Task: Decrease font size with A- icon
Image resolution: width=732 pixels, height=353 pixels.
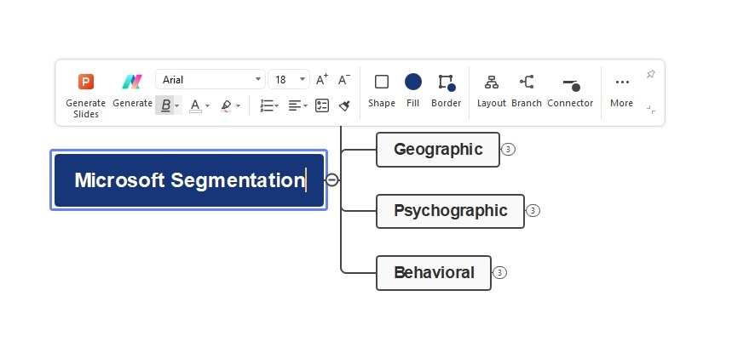Action: 344,80
